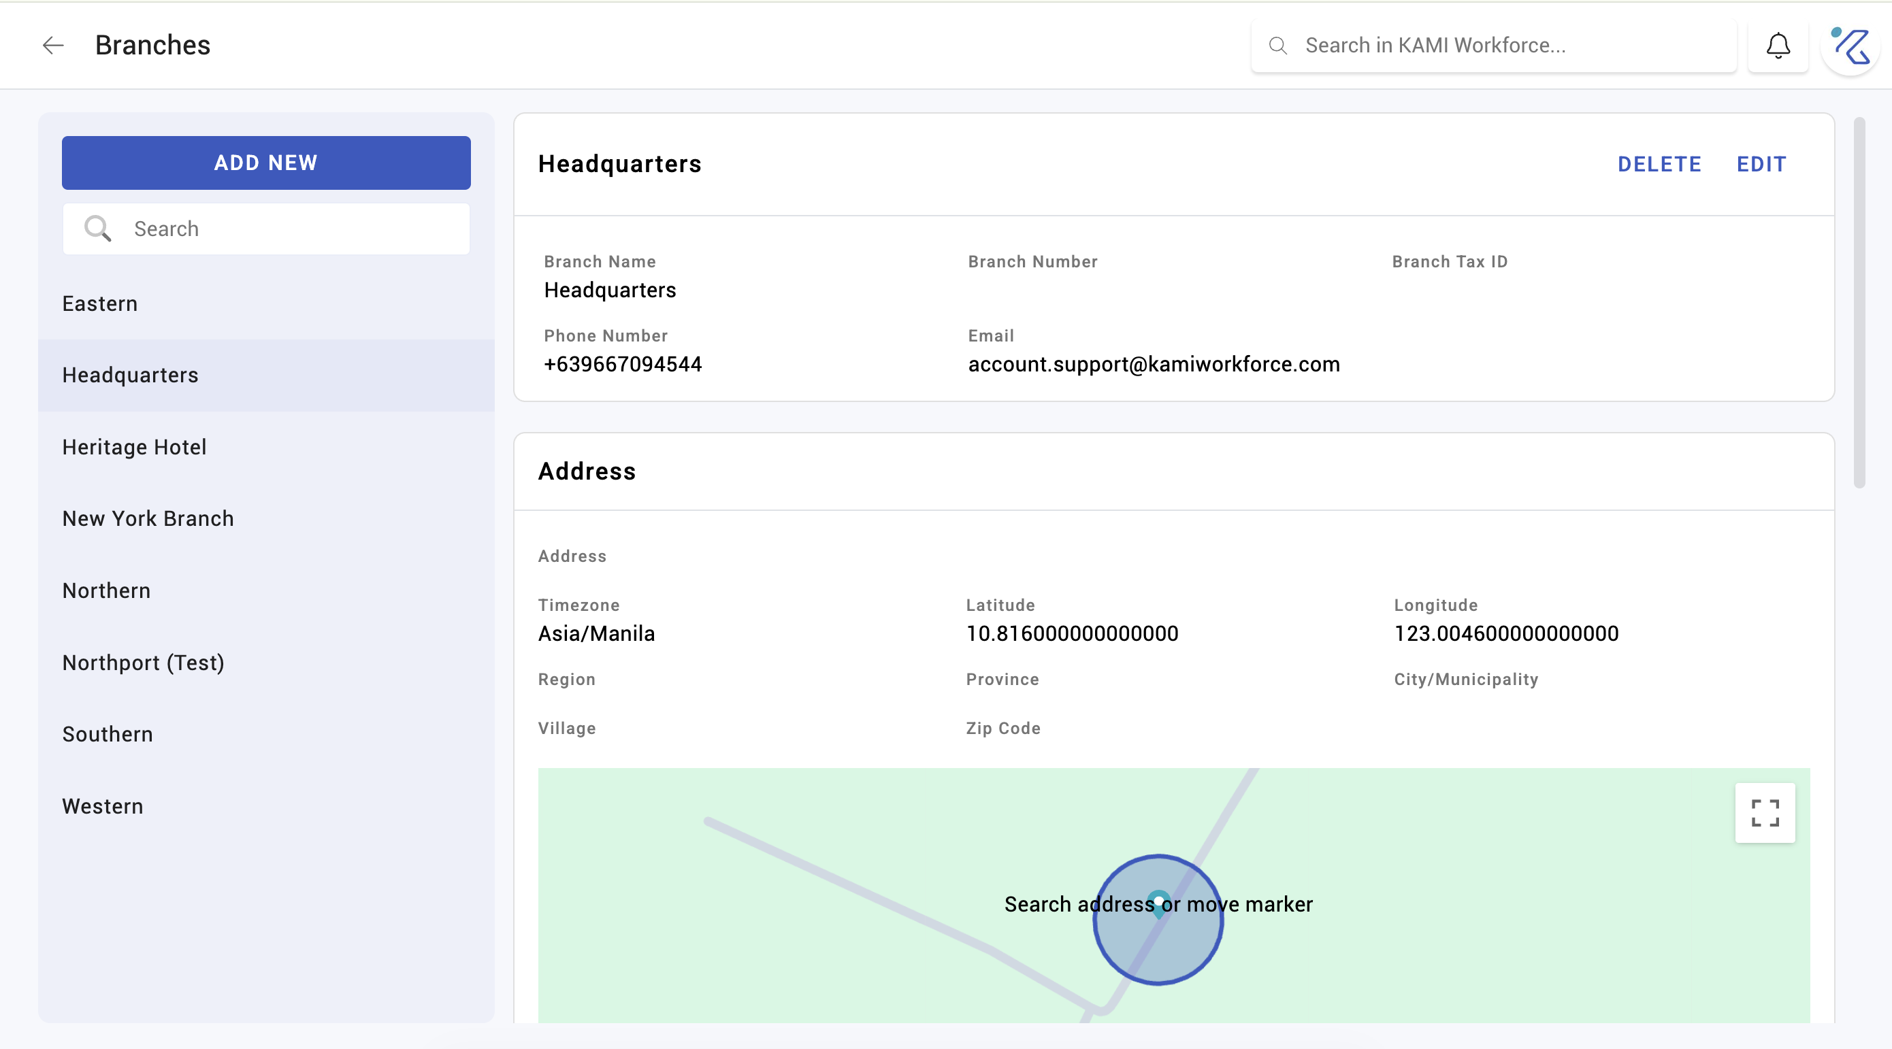Click the Headquarters card title

pyautogui.click(x=619, y=165)
